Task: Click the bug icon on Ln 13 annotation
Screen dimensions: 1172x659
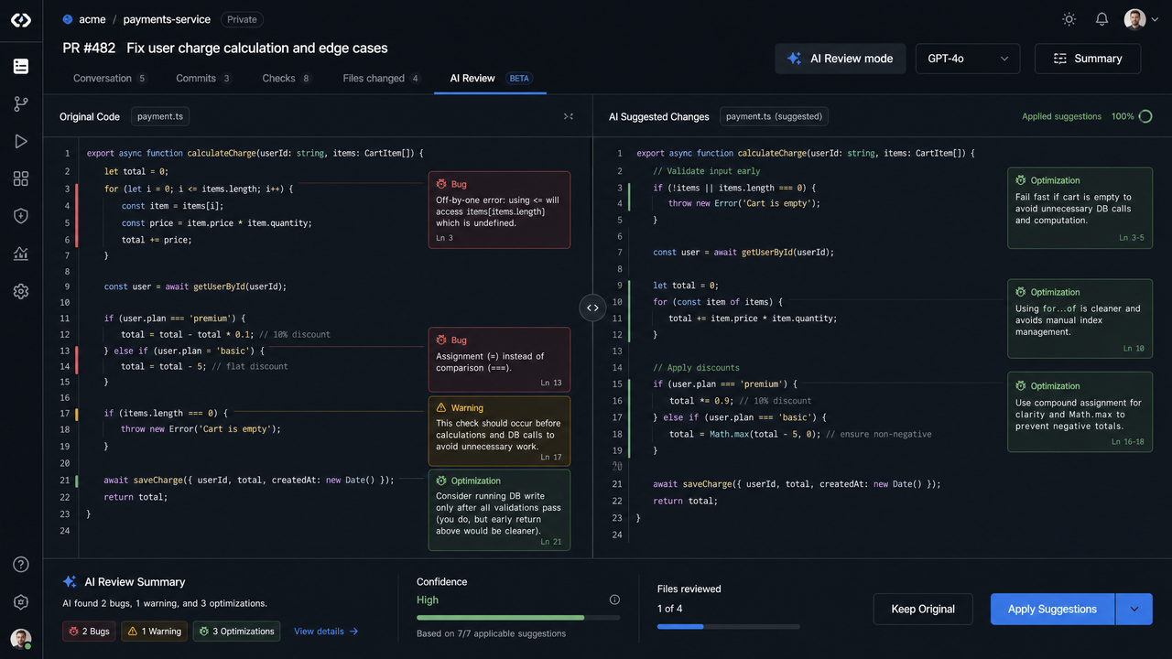Action: tap(441, 340)
